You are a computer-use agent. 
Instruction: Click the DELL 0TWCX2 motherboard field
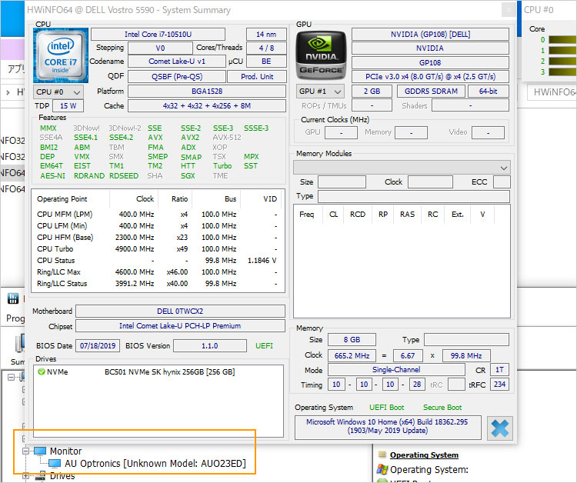180,311
